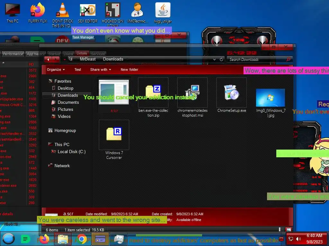Click MrBeast in the address breadcrumb

pos(87,59)
